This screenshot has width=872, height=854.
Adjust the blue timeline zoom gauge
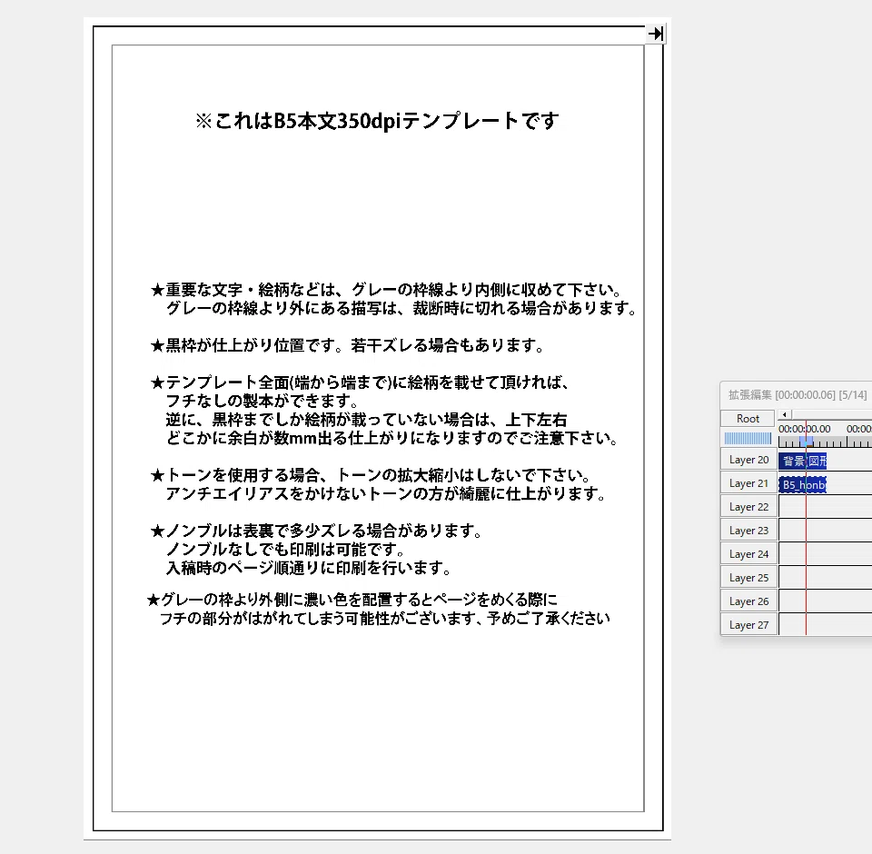pos(748,439)
